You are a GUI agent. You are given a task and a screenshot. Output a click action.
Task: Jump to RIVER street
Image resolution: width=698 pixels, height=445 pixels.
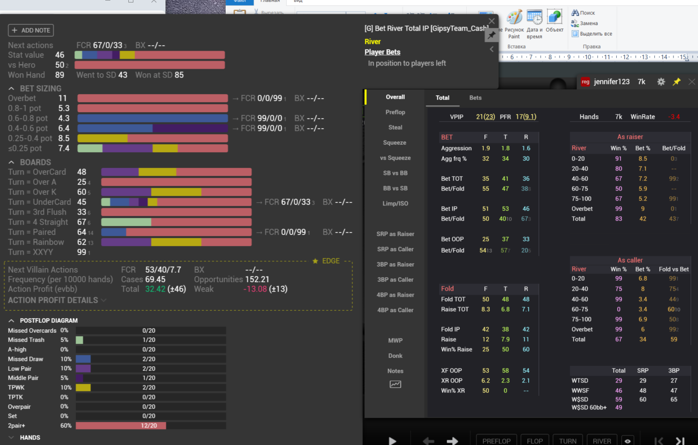(x=602, y=440)
